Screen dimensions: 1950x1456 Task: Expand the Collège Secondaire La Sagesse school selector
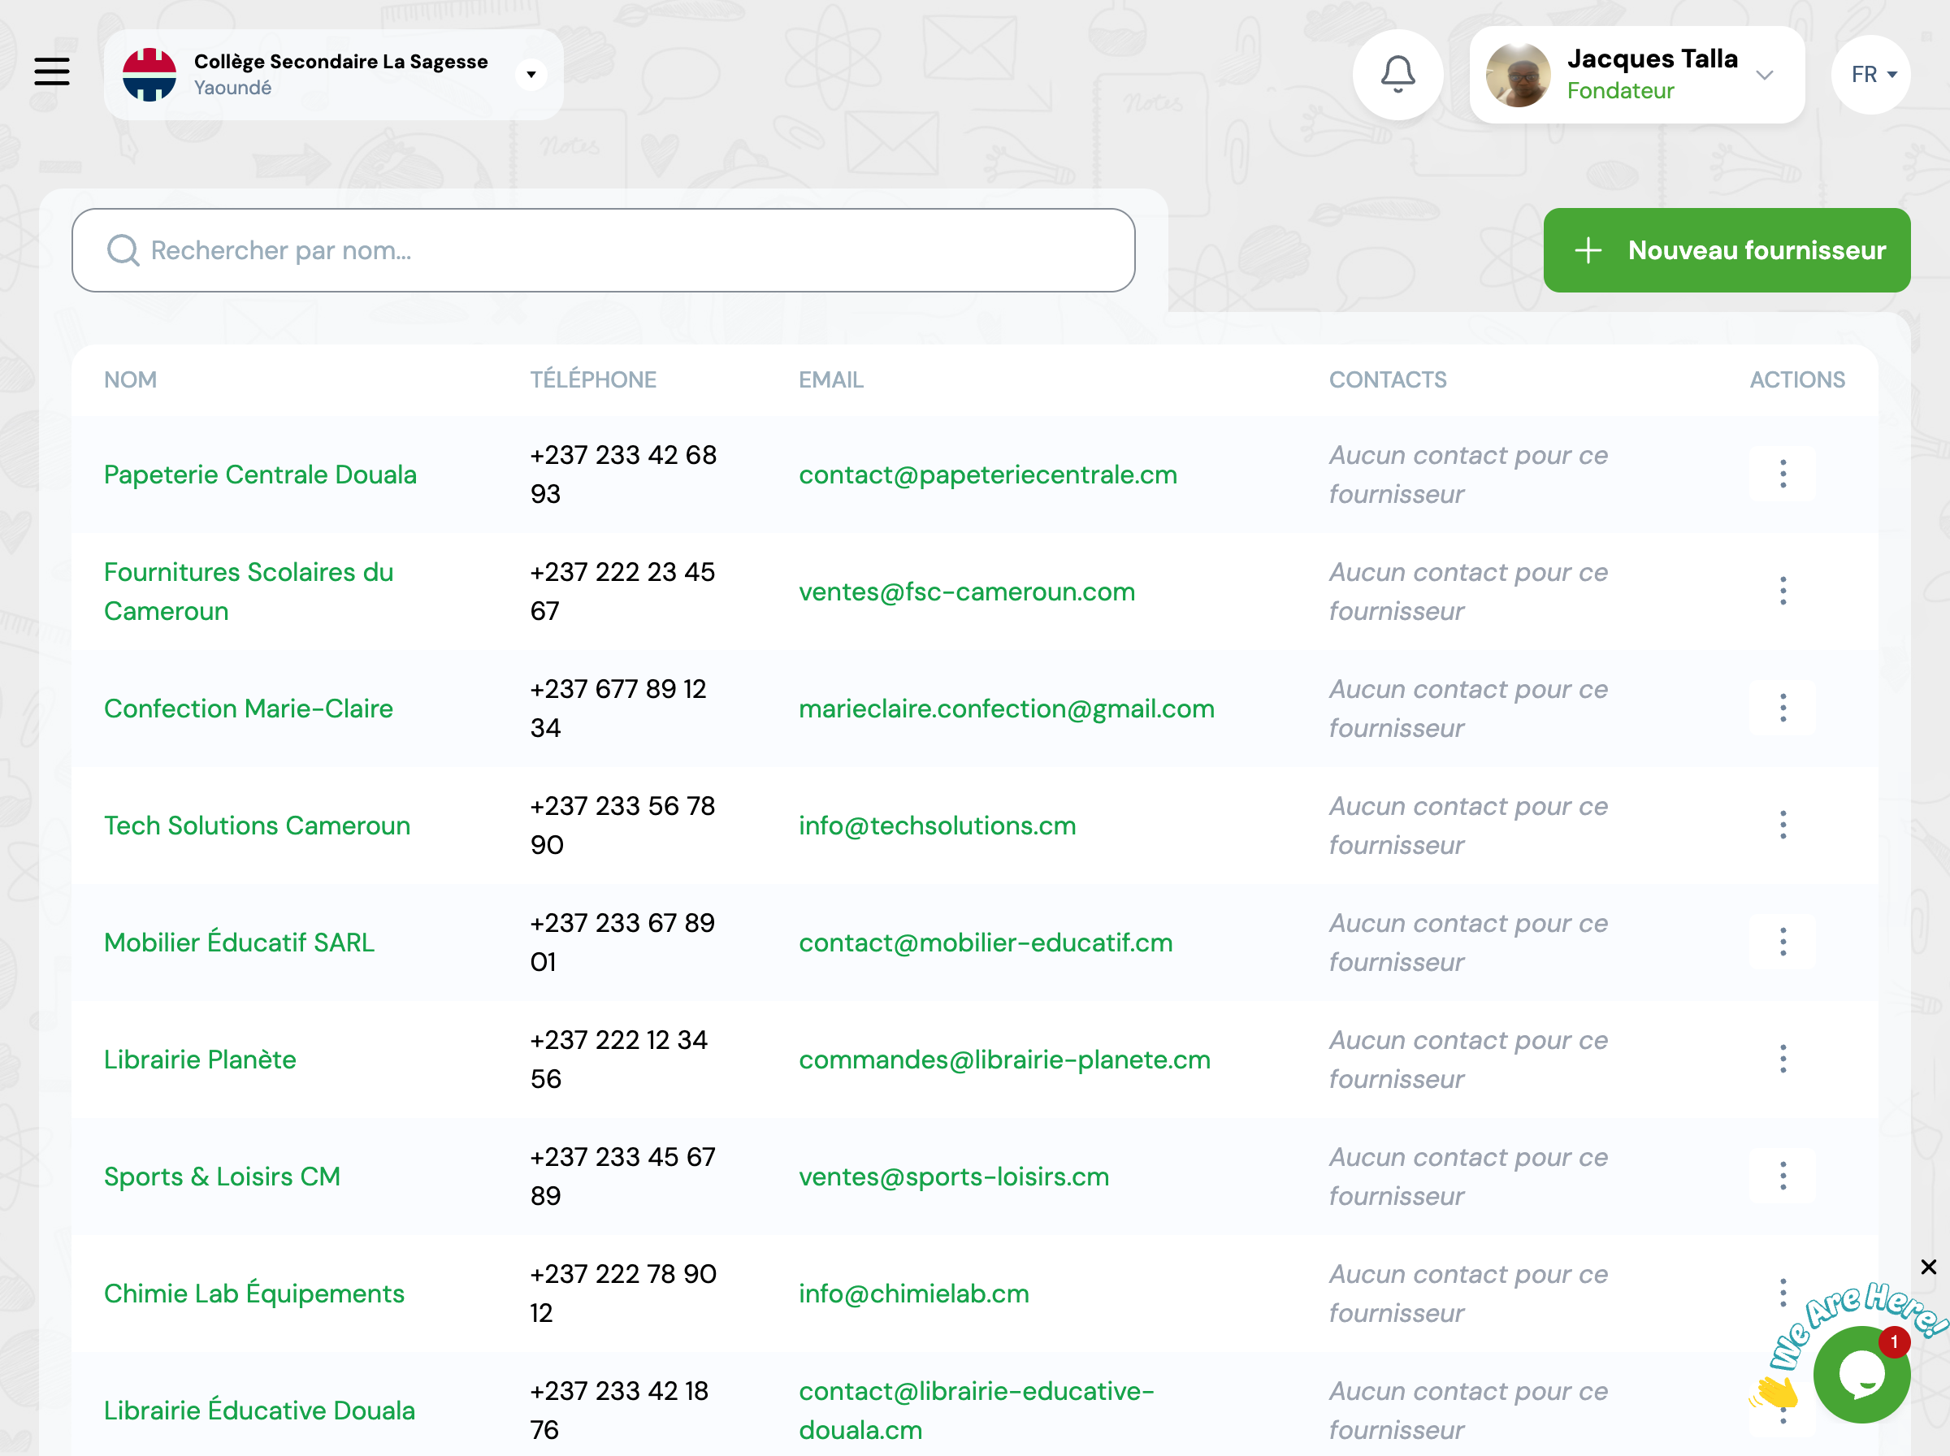coord(531,75)
